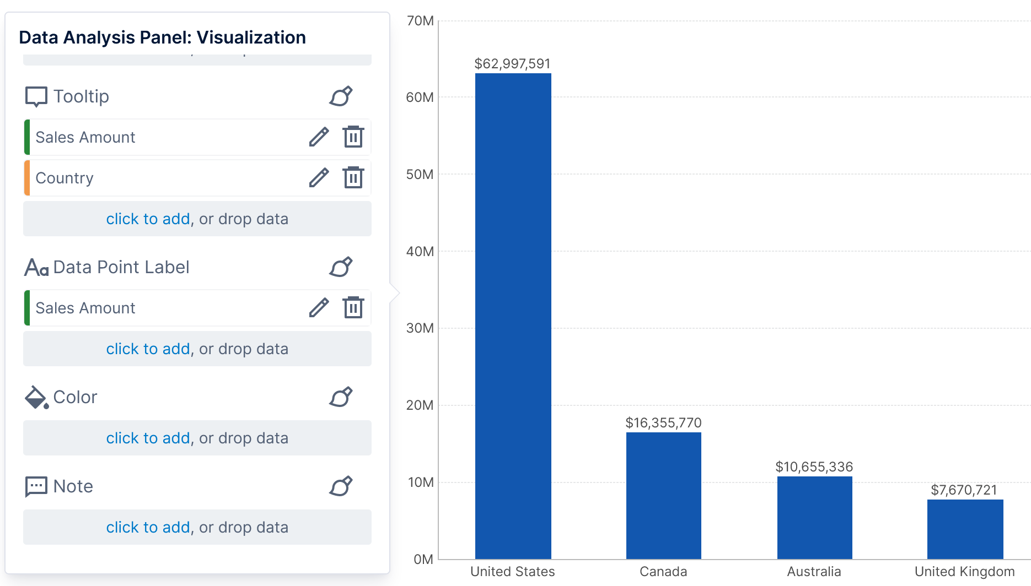
Task: Open Data Point Label paintbrush settings
Action: tap(341, 267)
